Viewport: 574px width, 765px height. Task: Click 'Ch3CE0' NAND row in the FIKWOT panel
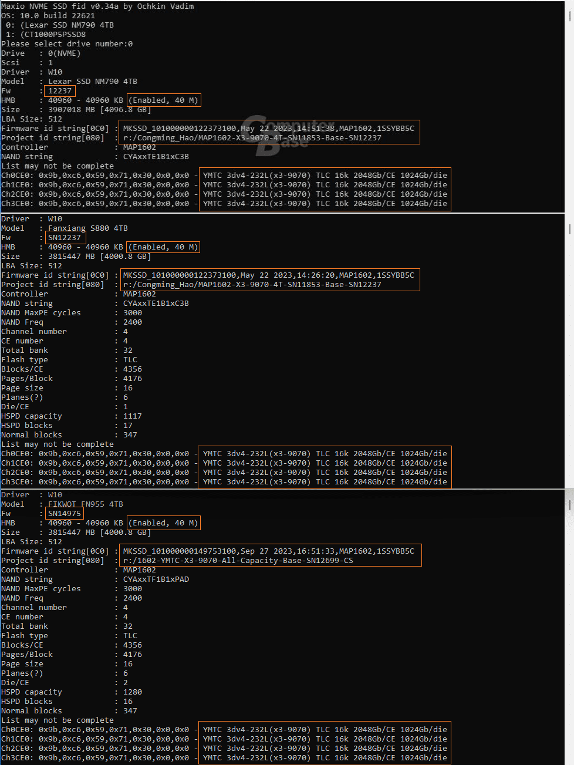(x=224, y=758)
